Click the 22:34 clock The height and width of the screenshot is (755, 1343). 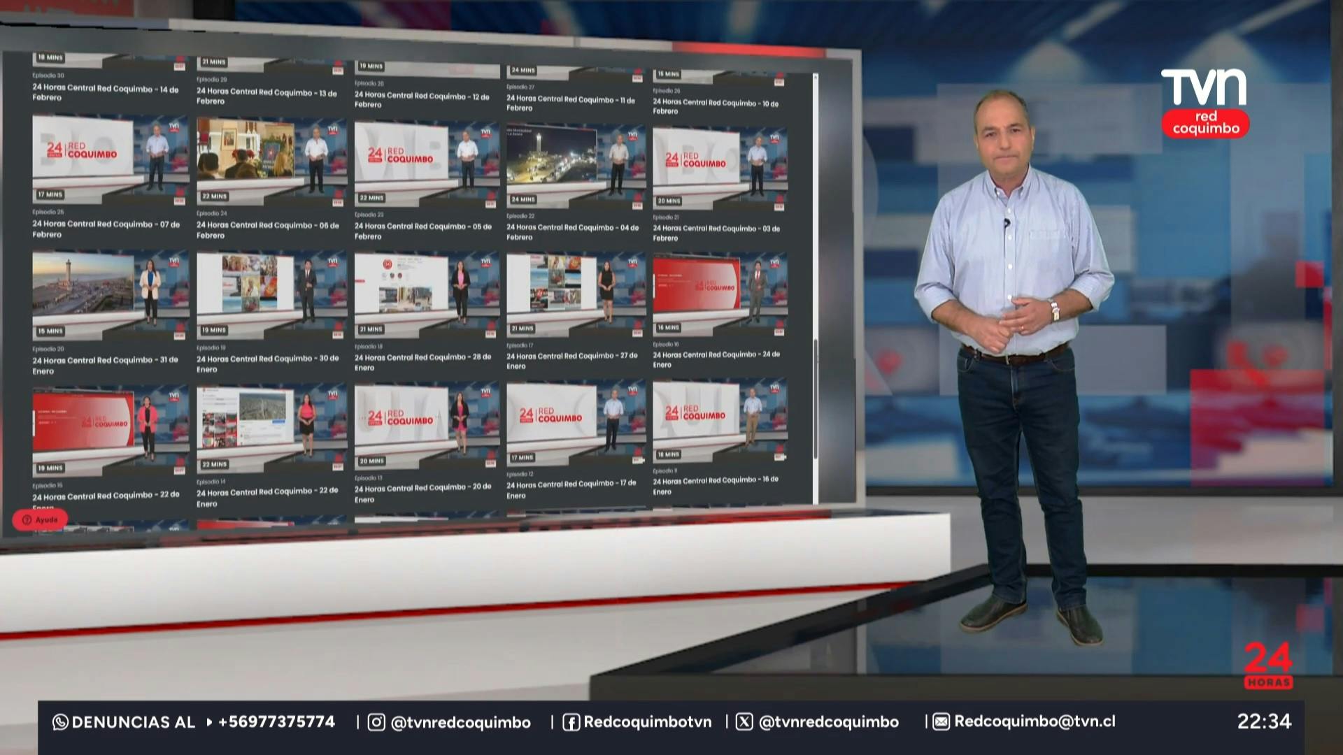tap(1264, 721)
